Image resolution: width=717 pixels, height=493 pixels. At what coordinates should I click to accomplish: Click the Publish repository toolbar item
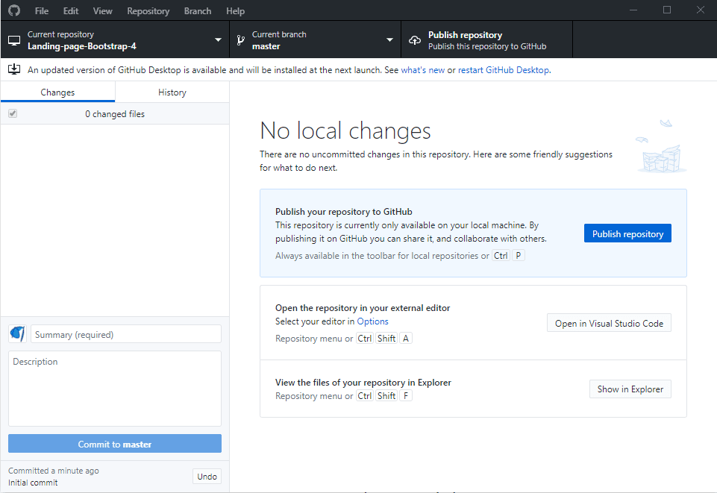click(487, 40)
